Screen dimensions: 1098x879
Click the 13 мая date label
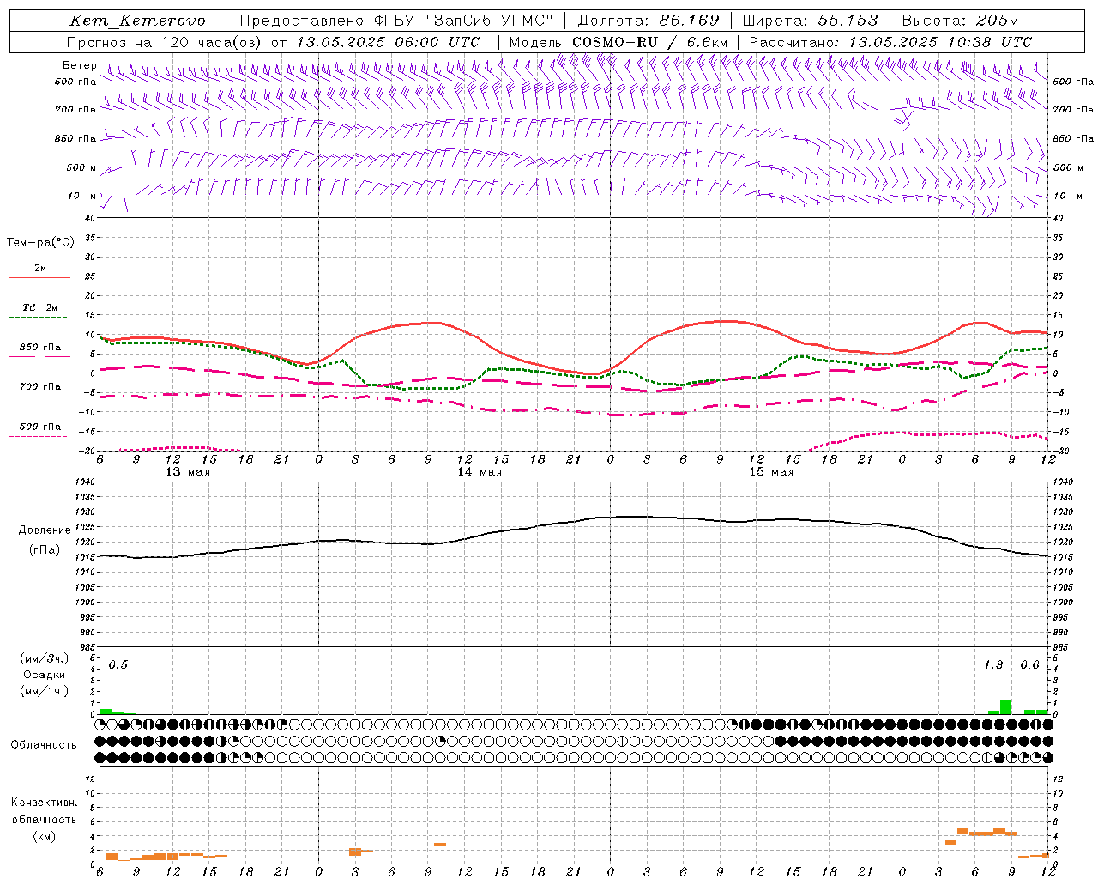click(x=188, y=472)
